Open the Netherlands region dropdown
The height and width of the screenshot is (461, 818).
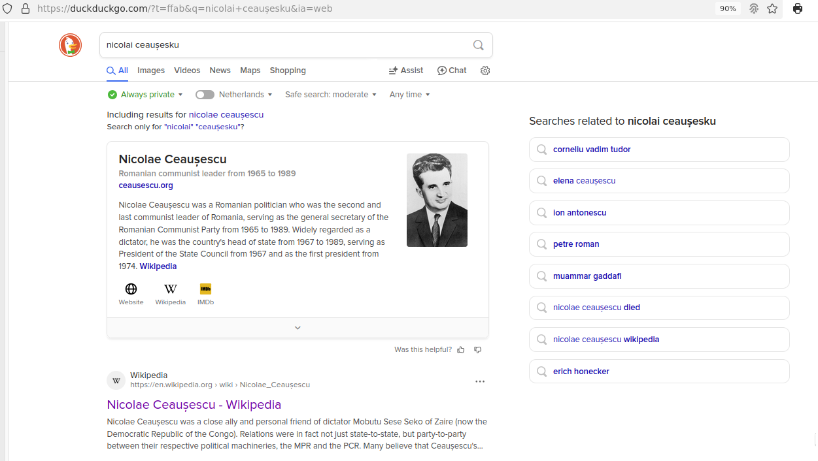click(x=246, y=95)
